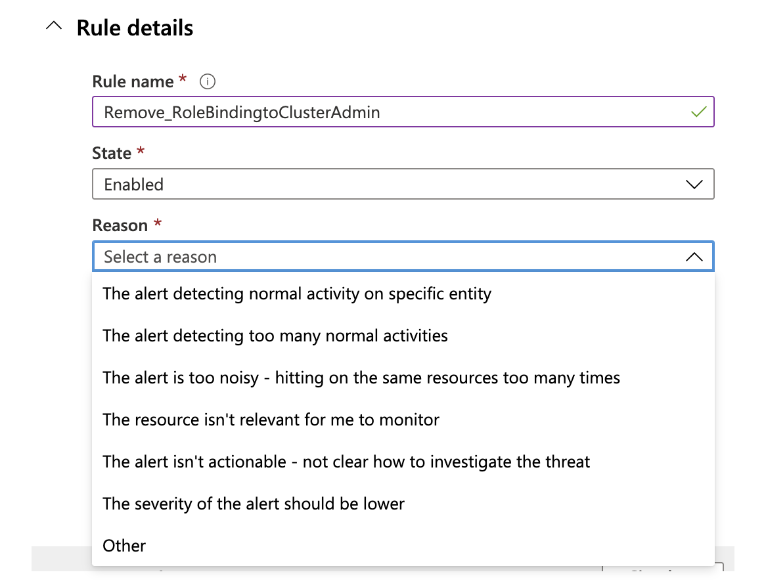This screenshot has height=587, width=766.
Task: Pick Other as the suppression reason
Action: [x=124, y=546]
